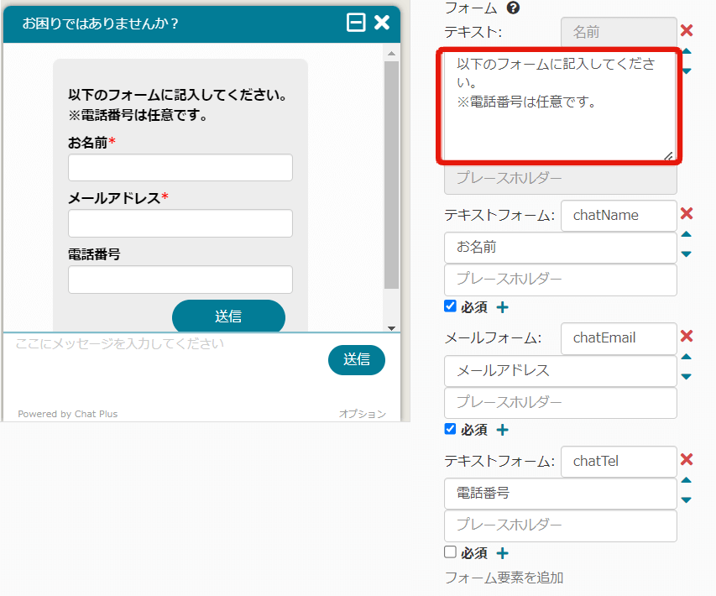
Task: Delete the chatName text form
Action: tap(687, 213)
